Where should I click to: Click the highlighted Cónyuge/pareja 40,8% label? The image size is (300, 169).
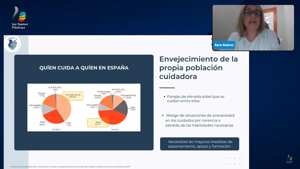pyautogui.click(x=73, y=96)
